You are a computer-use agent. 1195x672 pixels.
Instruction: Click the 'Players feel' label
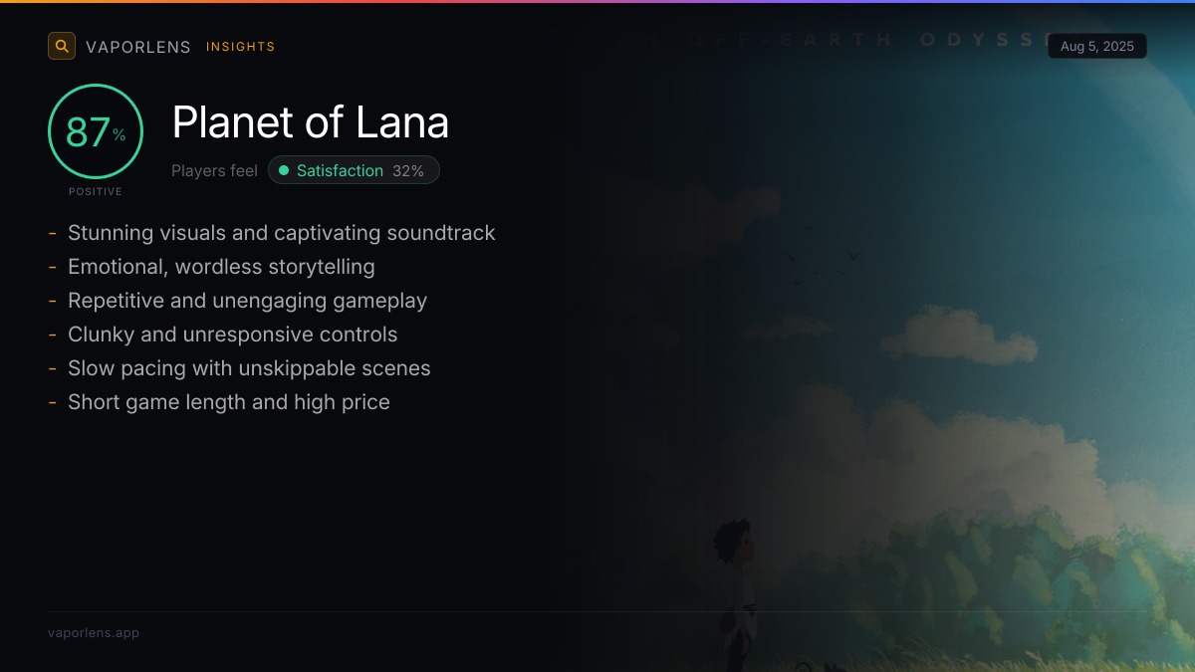tap(214, 170)
